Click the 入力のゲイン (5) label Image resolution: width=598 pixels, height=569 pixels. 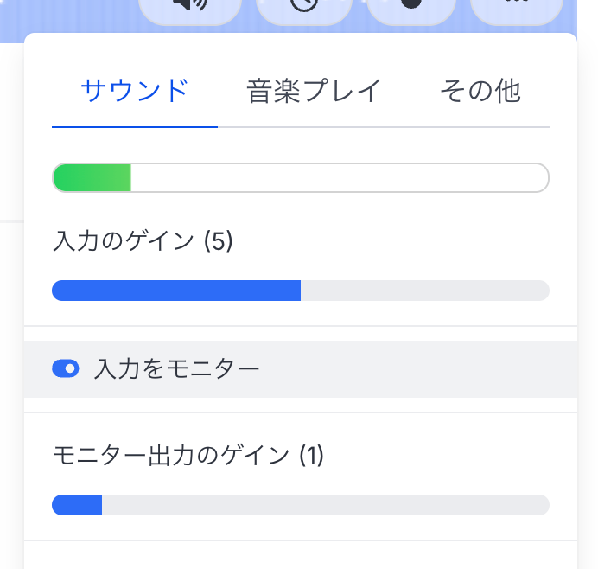click(143, 241)
